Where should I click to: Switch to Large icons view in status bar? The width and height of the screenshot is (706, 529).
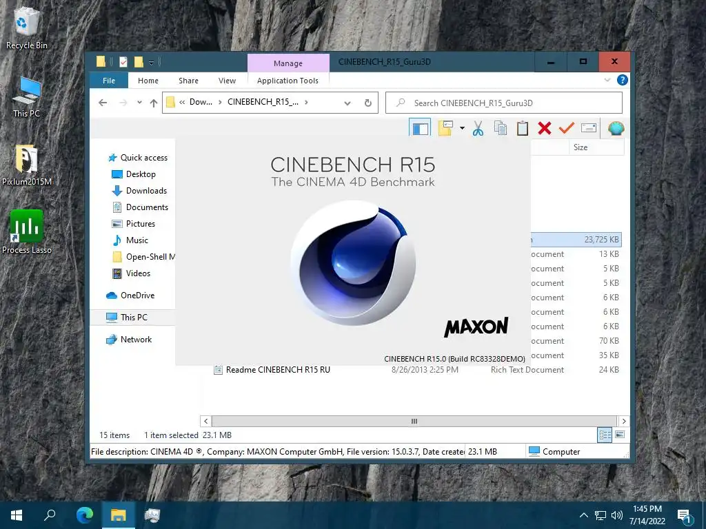[620, 435]
